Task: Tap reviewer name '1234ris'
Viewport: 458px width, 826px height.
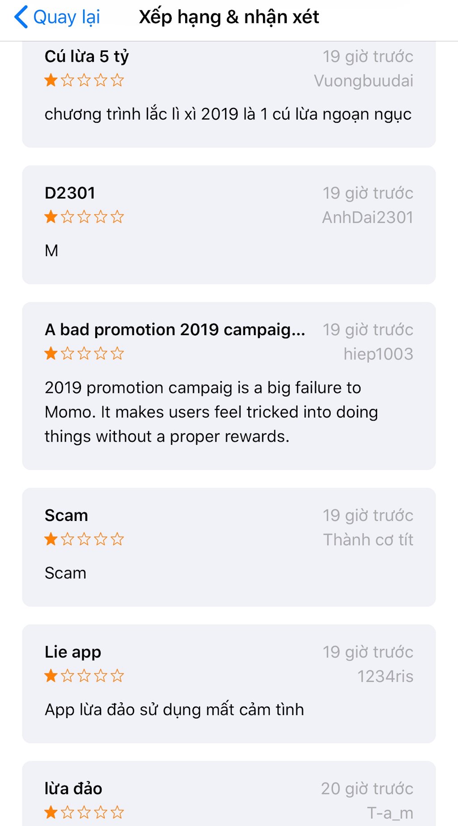Action: [x=385, y=676]
